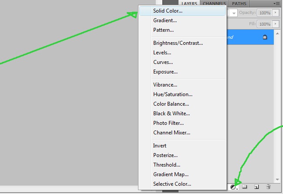Switch to the Paths tab
Viewport: 283px width, 194px height.
[x=239, y=3]
